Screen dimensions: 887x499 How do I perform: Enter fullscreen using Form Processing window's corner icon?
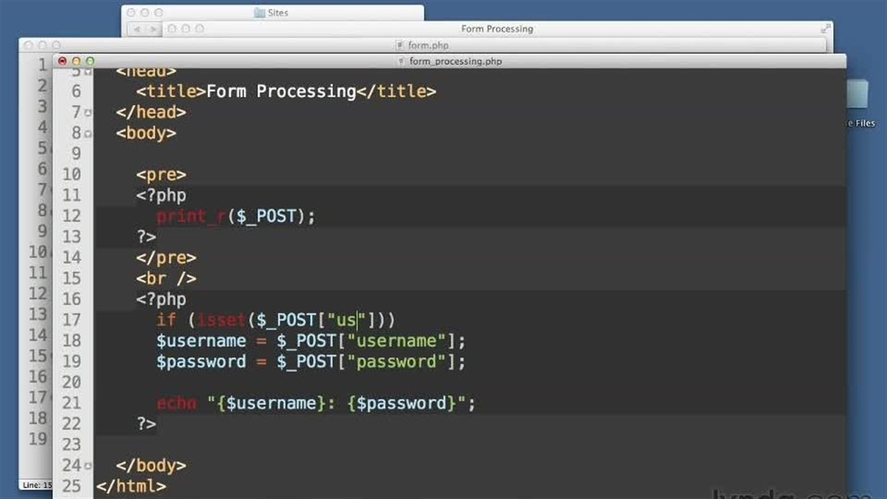[x=825, y=28]
